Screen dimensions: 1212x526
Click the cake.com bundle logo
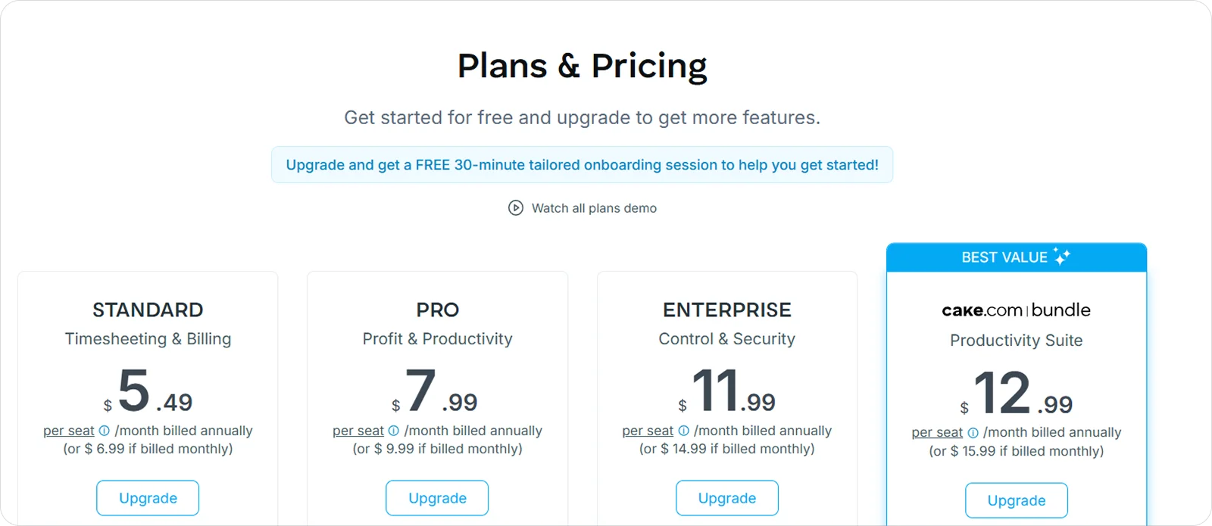pos(1016,310)
